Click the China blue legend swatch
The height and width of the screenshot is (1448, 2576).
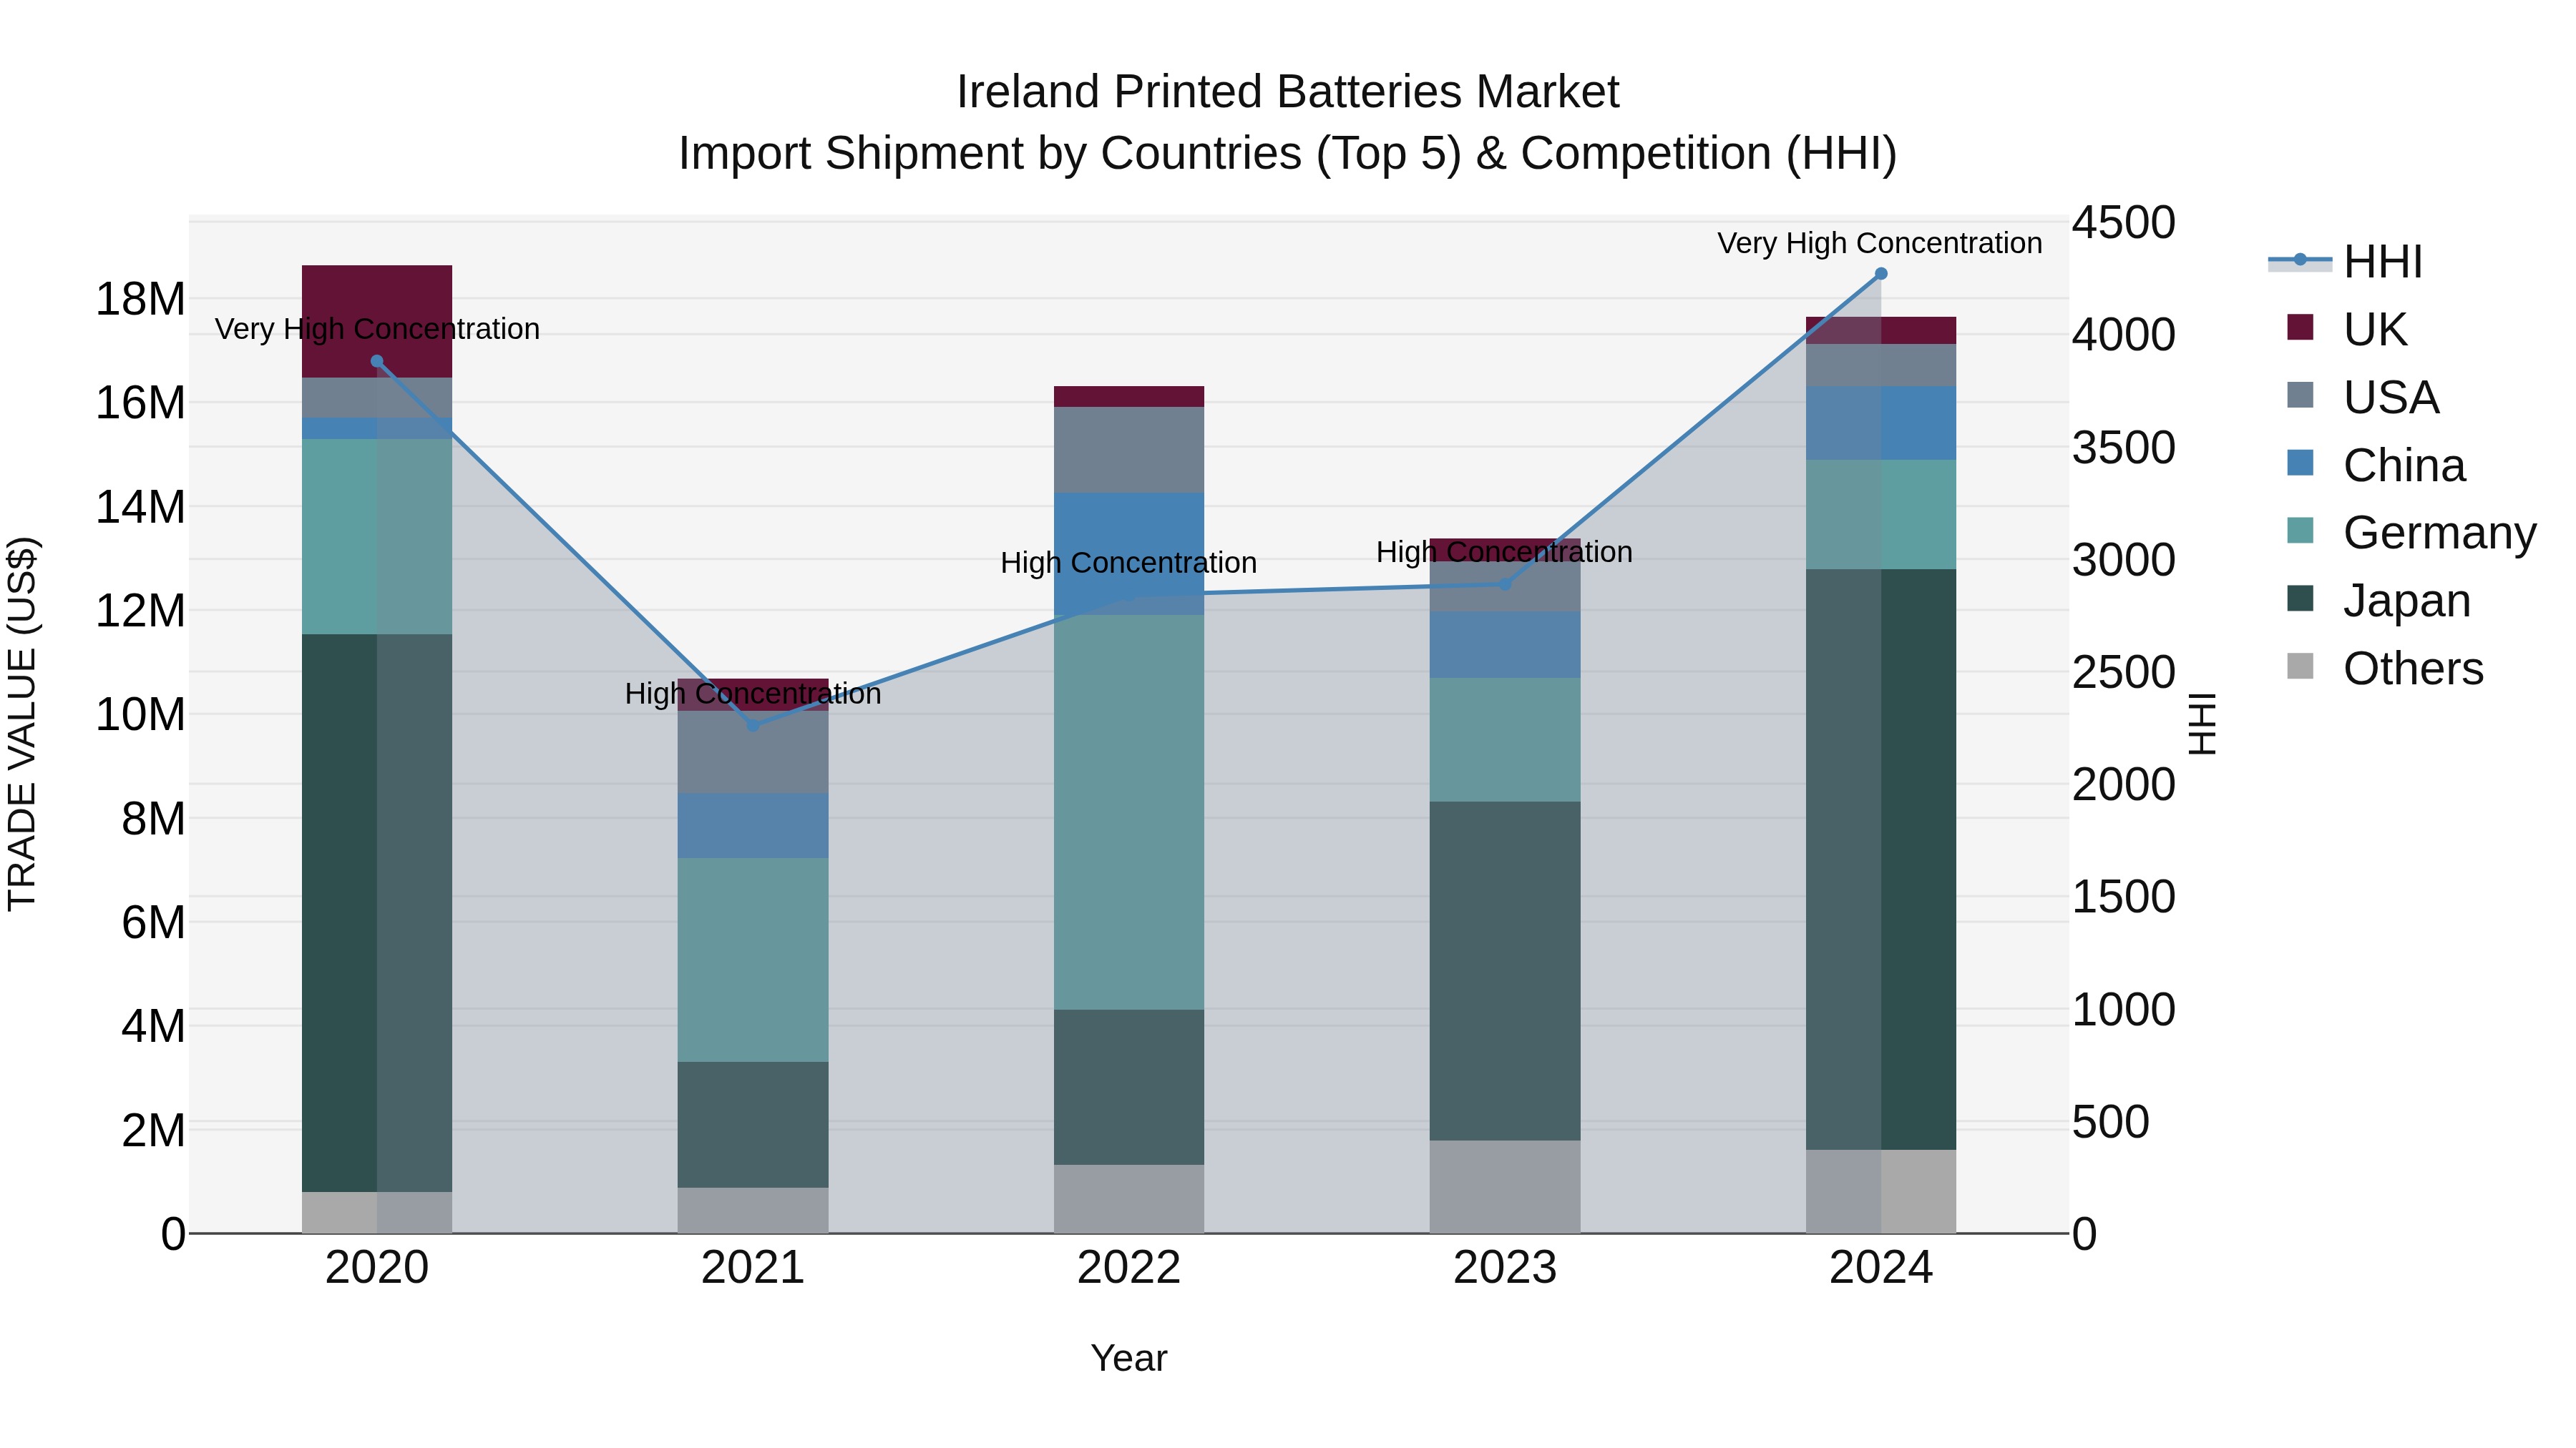click(x=2300, y=463)
